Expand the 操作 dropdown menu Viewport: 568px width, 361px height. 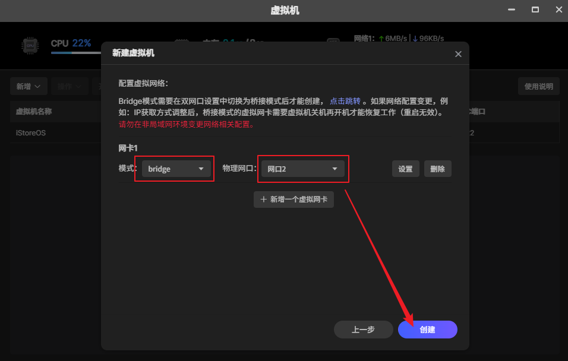tap(70, 86)
